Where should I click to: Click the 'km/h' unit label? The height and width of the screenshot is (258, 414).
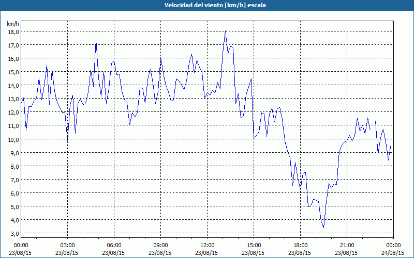pyautogui.click(x=13, y=24)
